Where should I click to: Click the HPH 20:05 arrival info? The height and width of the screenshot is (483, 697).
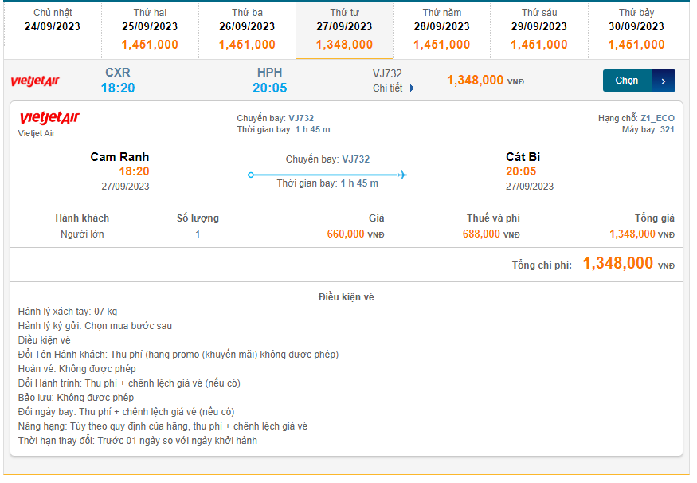270,80
